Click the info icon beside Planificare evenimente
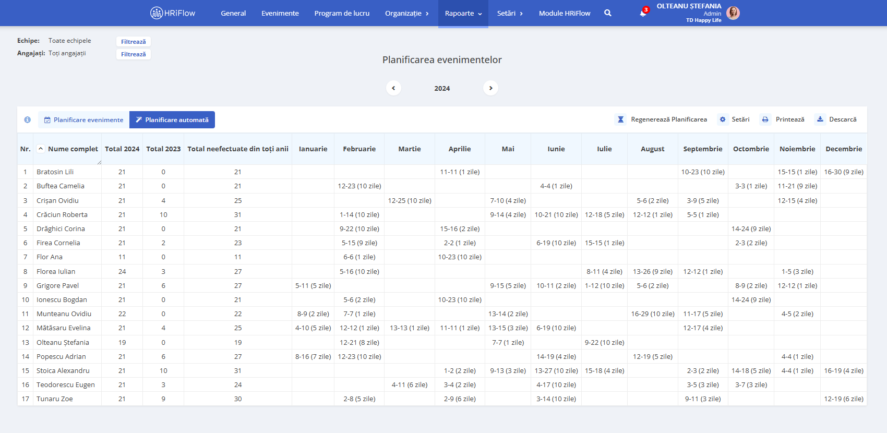The image size is (887, 433). (28, 119)
